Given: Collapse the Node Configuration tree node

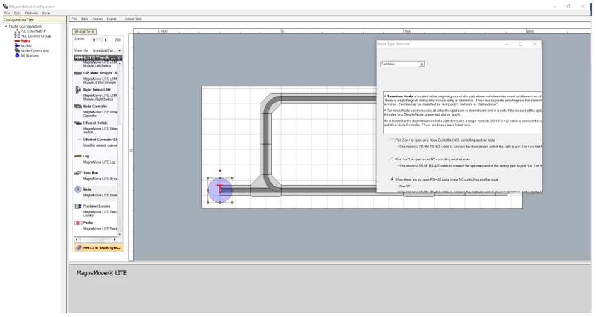Looking at the screenshot, I should click(x=6, y=26).
